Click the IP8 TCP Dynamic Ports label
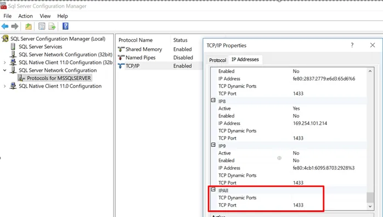This screenshot has height=217, width=383. pyautogui.click(x=237, y=130)
